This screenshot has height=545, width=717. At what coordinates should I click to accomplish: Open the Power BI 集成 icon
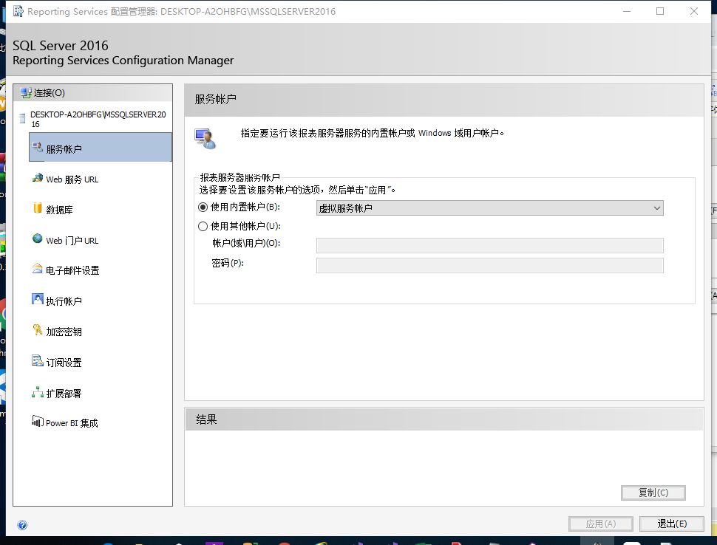click(38, 421)
